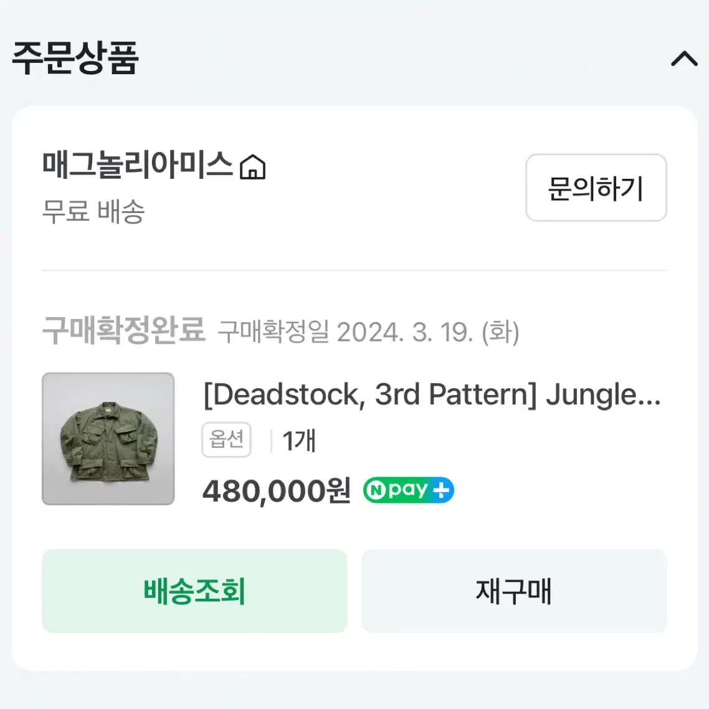This screenshot has height=709, width=709.
Task: Open the 매그놀리아미스 store name link
Action: (138, 164)
